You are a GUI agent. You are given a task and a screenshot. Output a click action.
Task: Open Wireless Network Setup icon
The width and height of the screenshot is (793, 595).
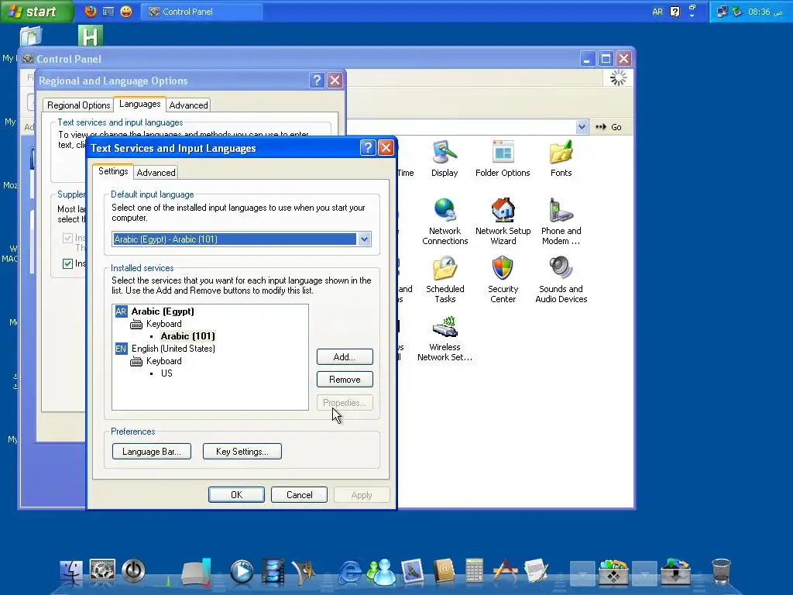click(x=445, y=338)
